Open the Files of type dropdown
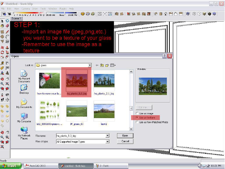 pyautogui.click(x=107, y=141)
